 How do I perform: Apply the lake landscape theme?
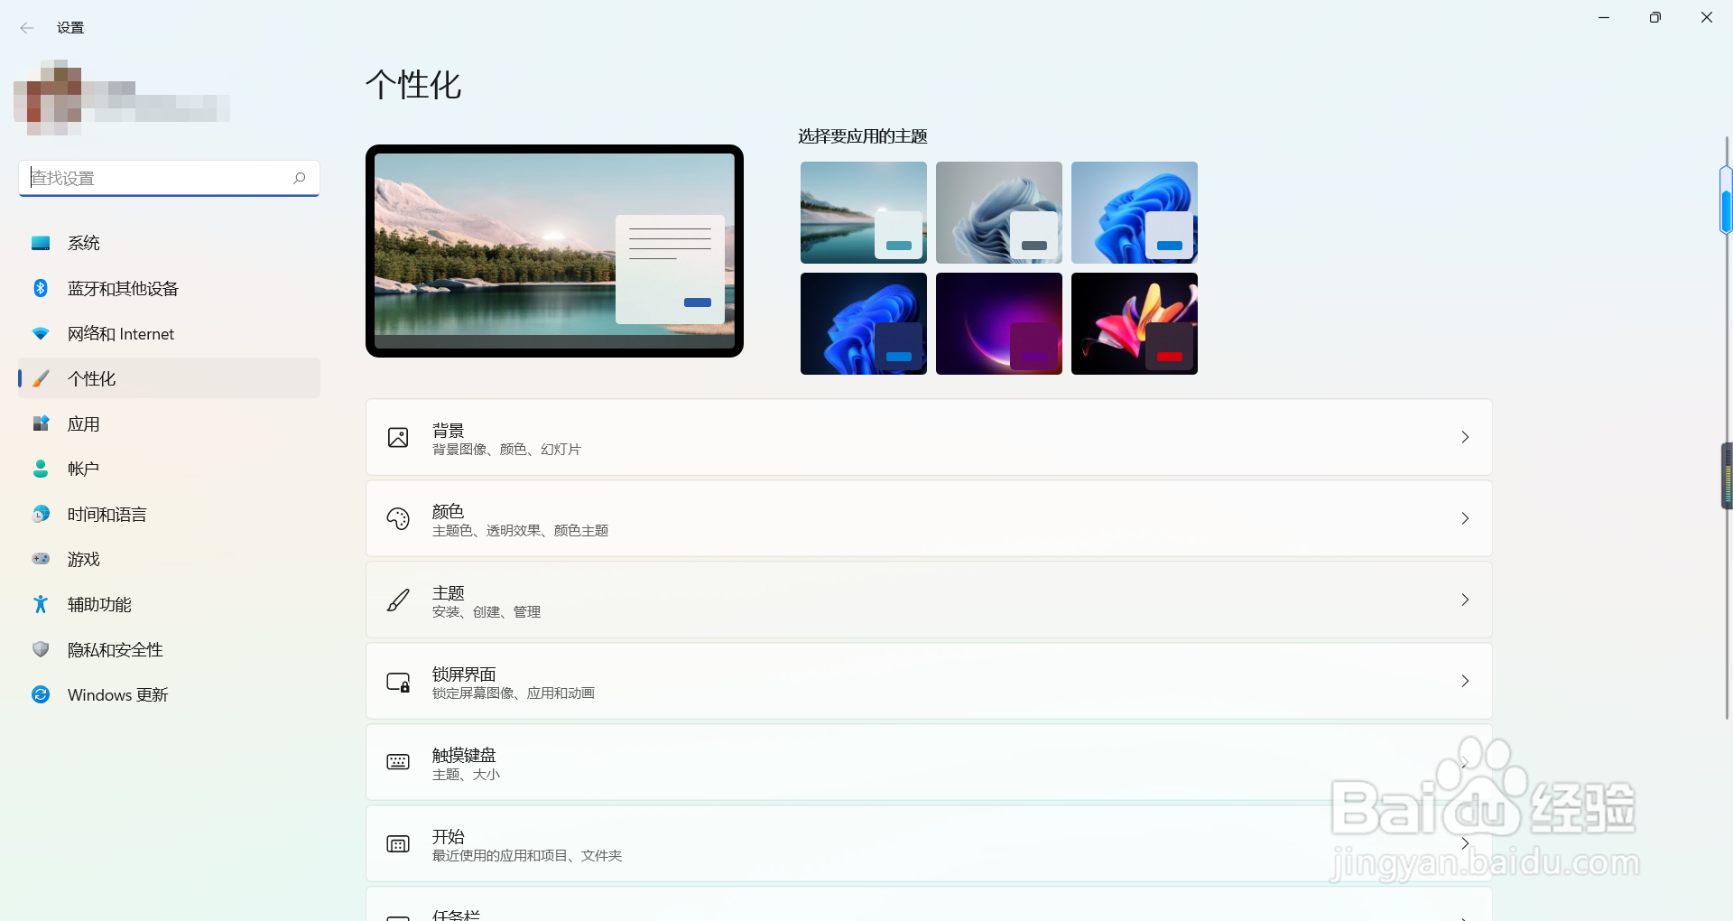click(x=864, y=213)
